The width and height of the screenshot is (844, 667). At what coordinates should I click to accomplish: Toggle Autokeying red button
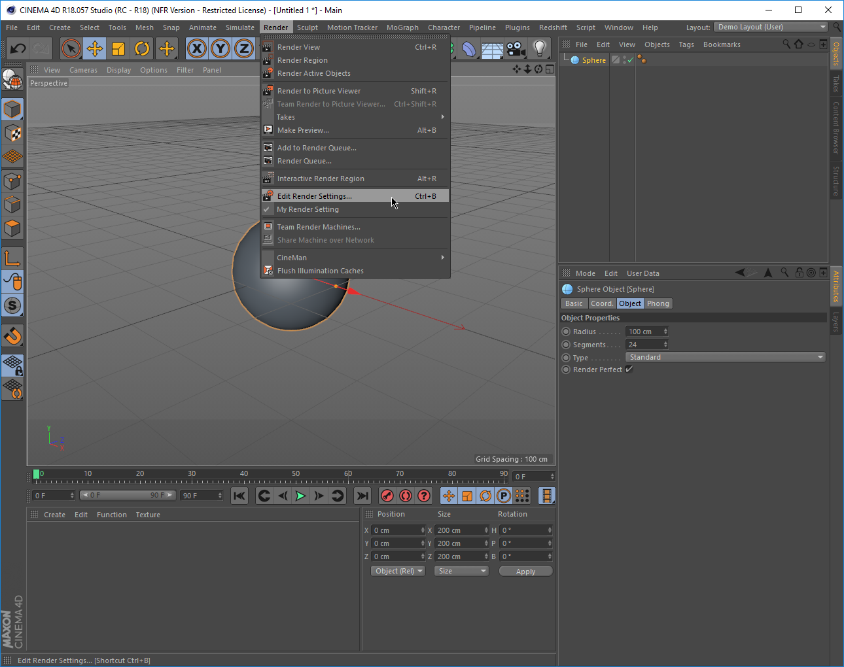(406, 496)
